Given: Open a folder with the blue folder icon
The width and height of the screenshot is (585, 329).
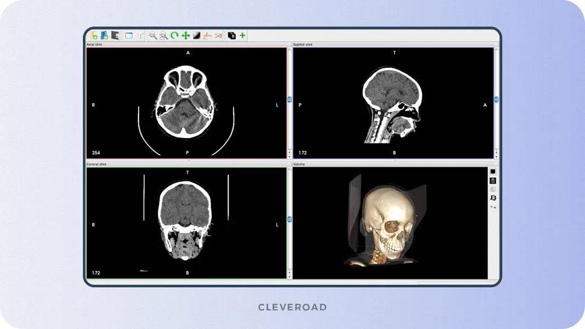Looking at the screenshot, I should tap(105, 36).
